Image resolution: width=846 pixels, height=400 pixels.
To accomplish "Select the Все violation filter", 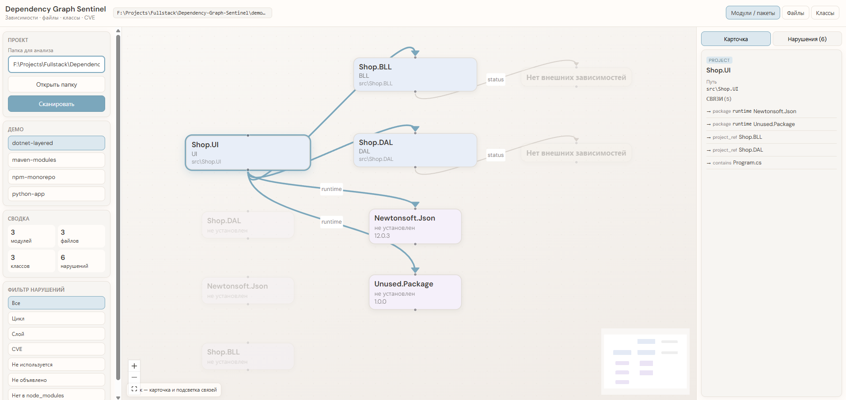I will tap(57, 303).
